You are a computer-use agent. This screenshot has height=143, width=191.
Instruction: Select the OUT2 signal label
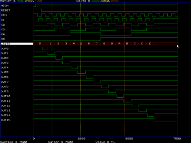coord(5,58)
